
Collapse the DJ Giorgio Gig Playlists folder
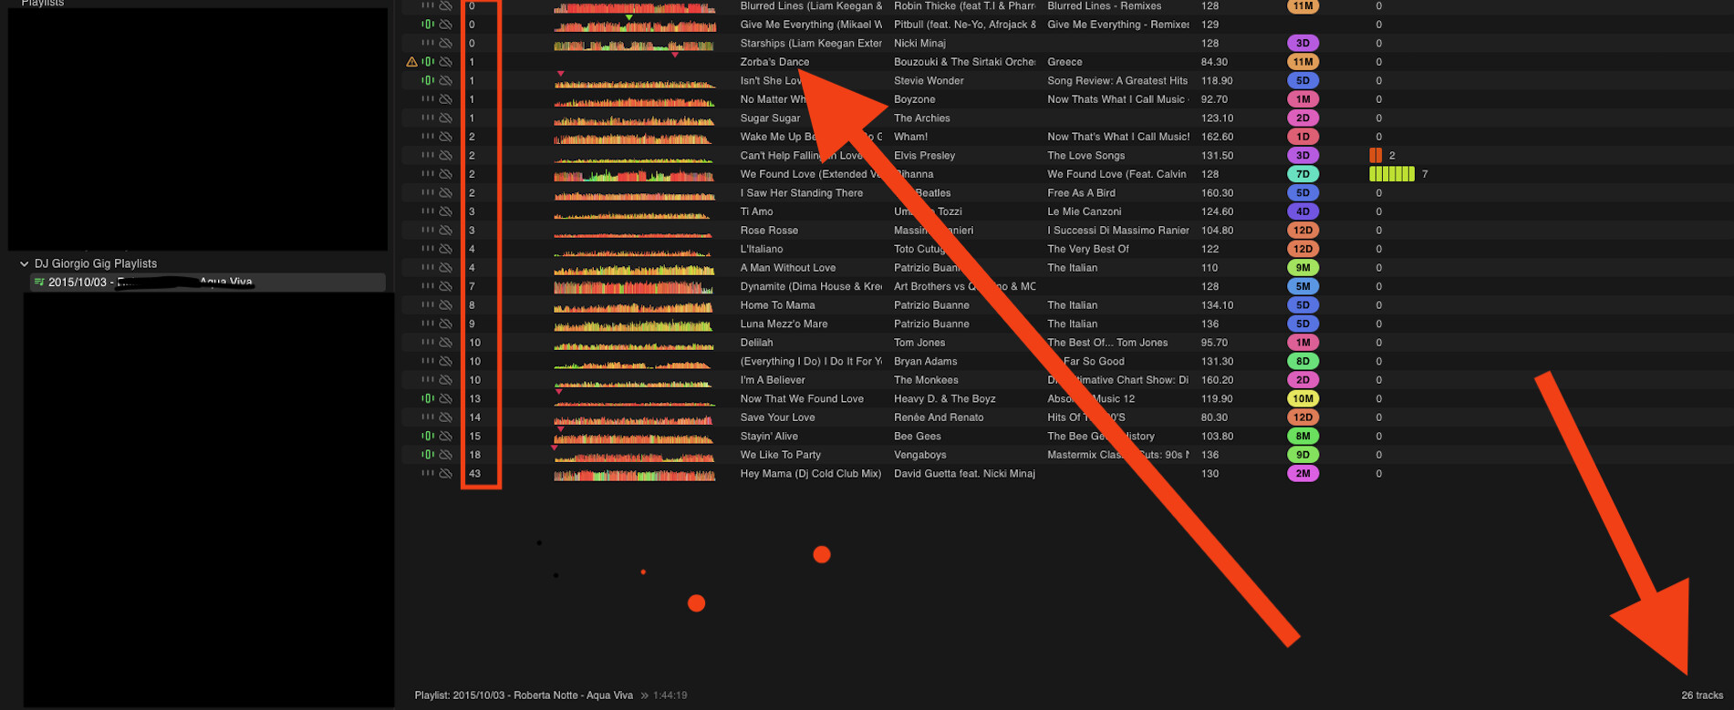pyautogui.click(x=25, y=263)
